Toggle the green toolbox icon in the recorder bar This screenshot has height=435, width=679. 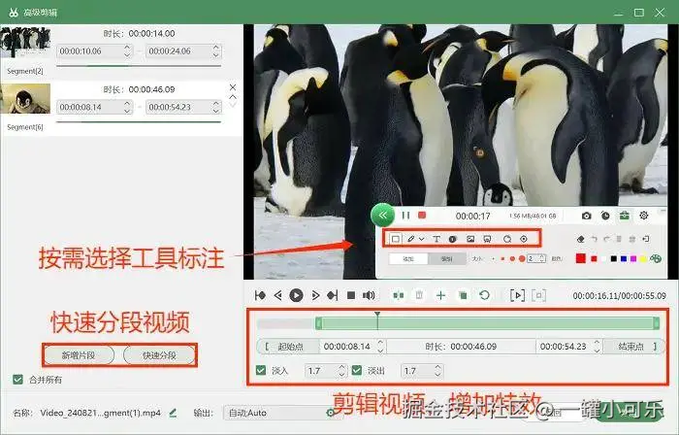click(x=624, y=216)
